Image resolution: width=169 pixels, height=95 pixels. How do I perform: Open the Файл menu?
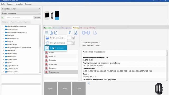[x=3, y=4]
